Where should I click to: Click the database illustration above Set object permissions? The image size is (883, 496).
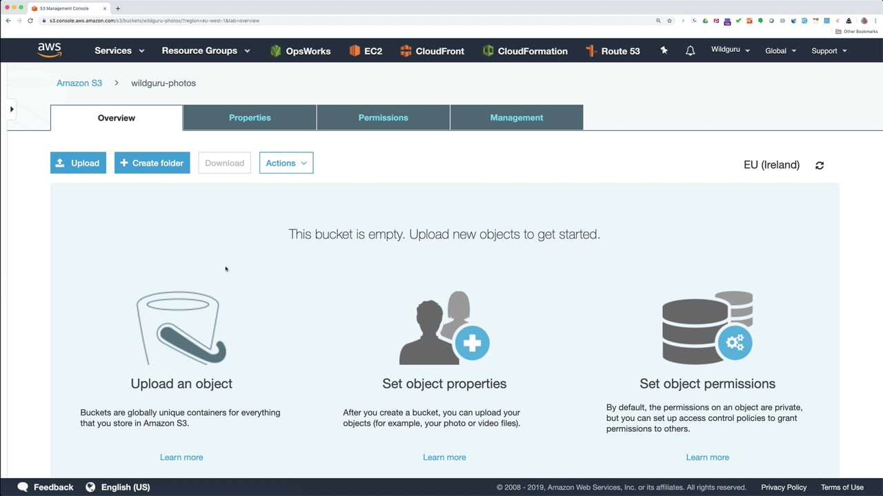708,327
